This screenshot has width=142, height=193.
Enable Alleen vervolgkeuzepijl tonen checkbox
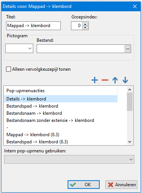click(x=8, y=69)
